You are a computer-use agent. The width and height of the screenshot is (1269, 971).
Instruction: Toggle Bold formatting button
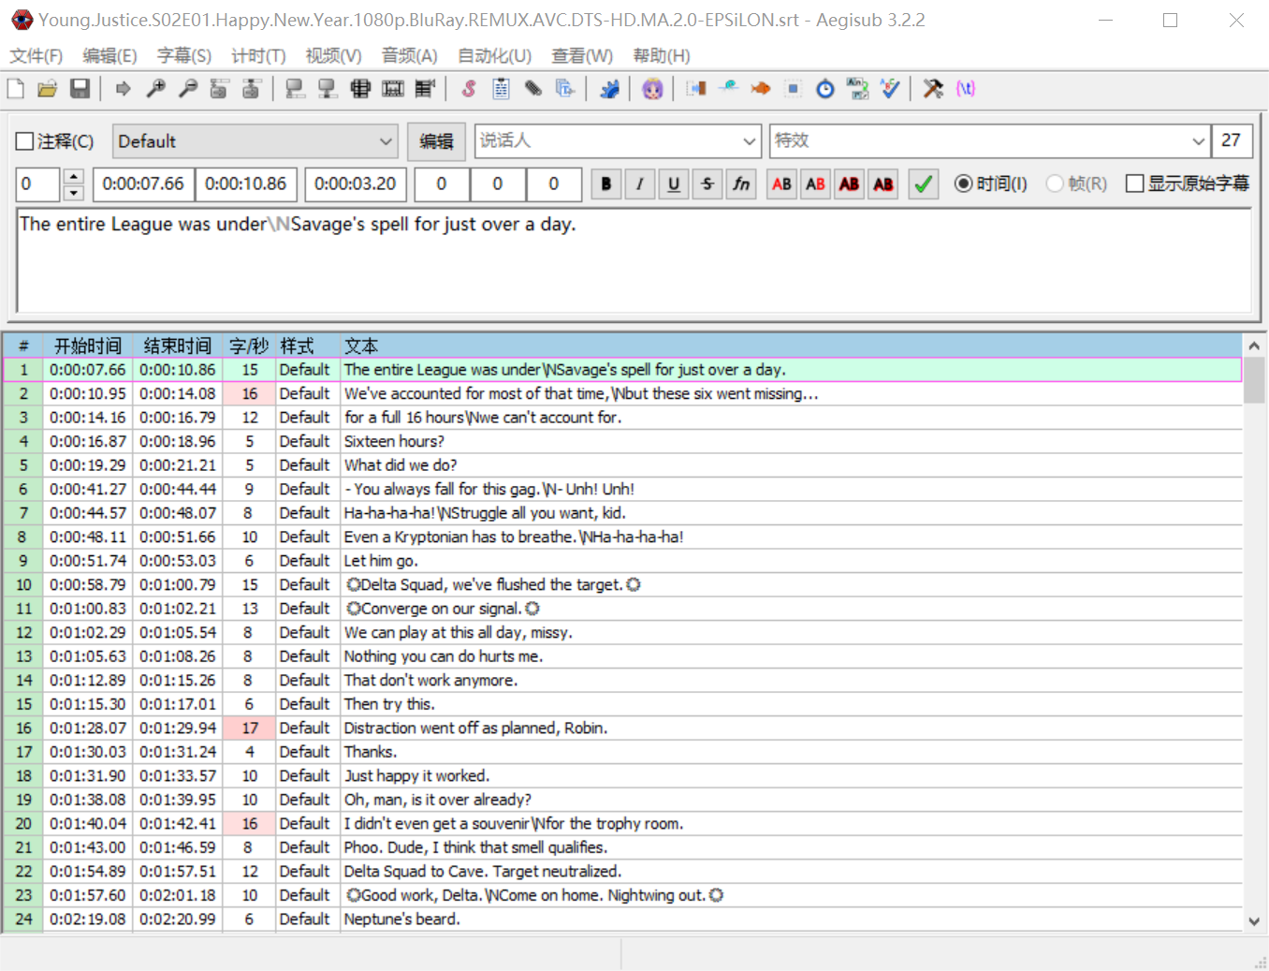tap(606, 184)
